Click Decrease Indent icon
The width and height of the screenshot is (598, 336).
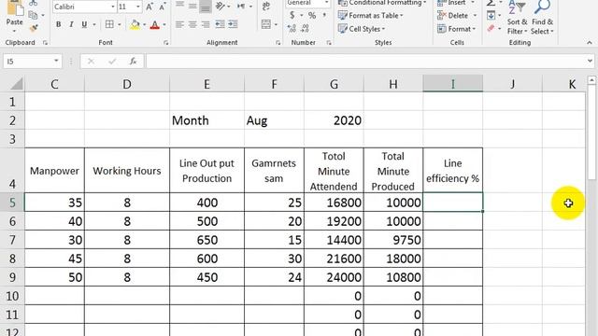(x=220, y=25)
